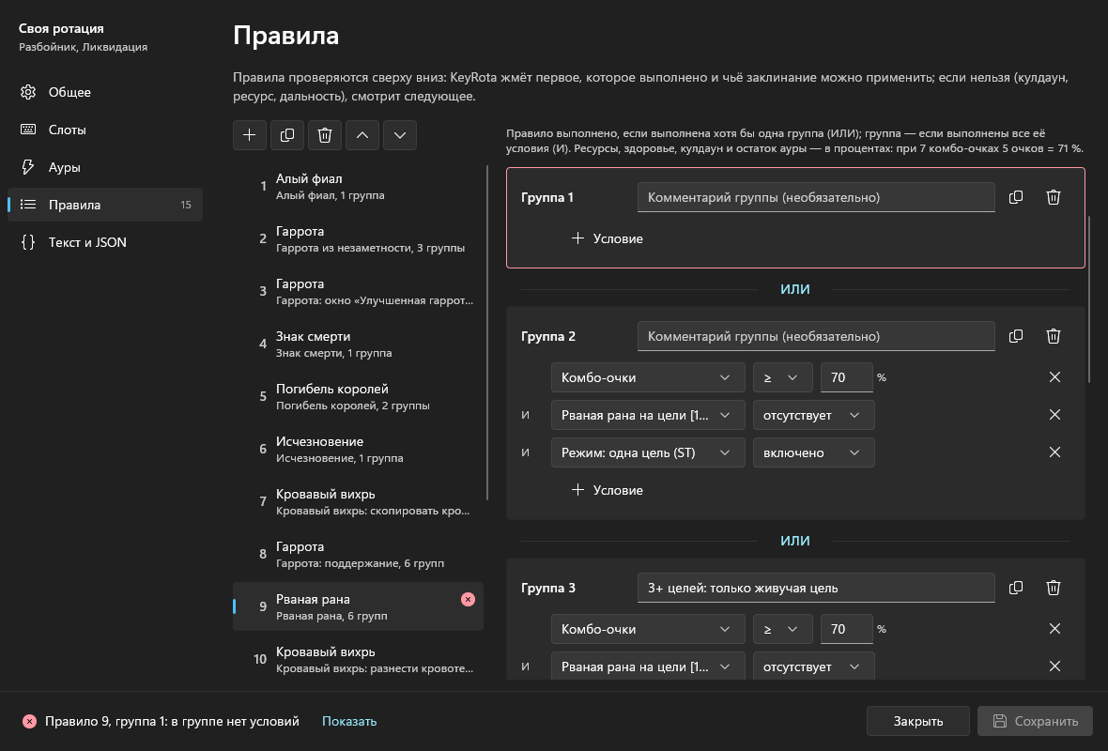Image resolution: width=1108 pixels, height=751 pixels.
Task: Copy Группа 3 with duplicate icon
Action: click(x=1016, y=588)
